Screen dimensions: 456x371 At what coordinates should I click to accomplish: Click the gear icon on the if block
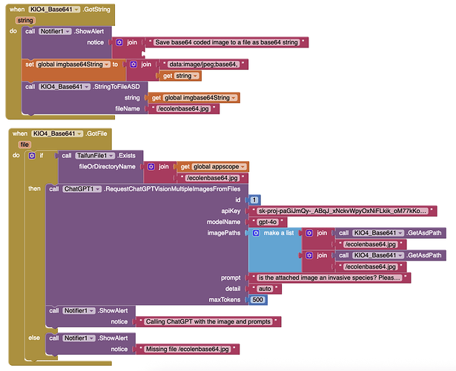pos(32,156)
